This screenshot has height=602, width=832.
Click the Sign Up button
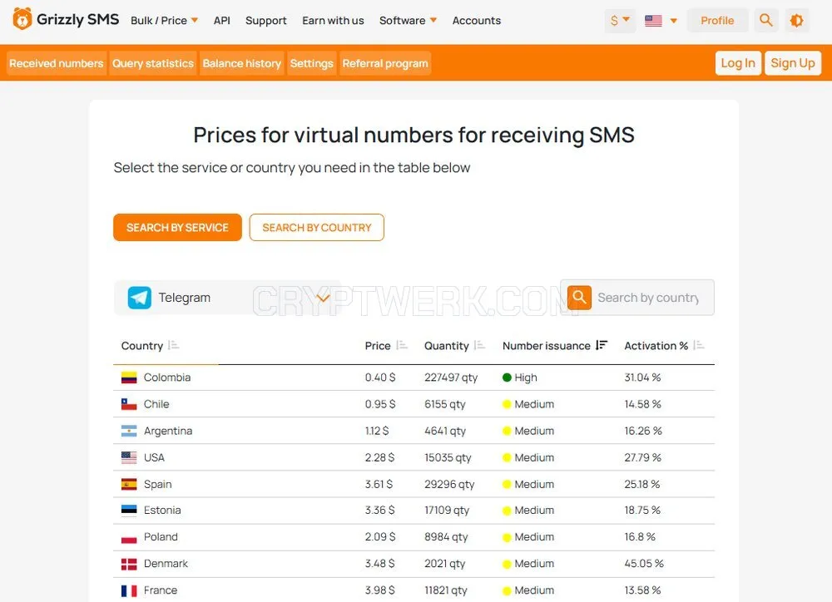(x=793, y=63)
